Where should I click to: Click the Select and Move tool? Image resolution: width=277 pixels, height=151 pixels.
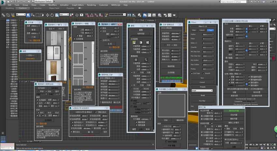point(48,15)
